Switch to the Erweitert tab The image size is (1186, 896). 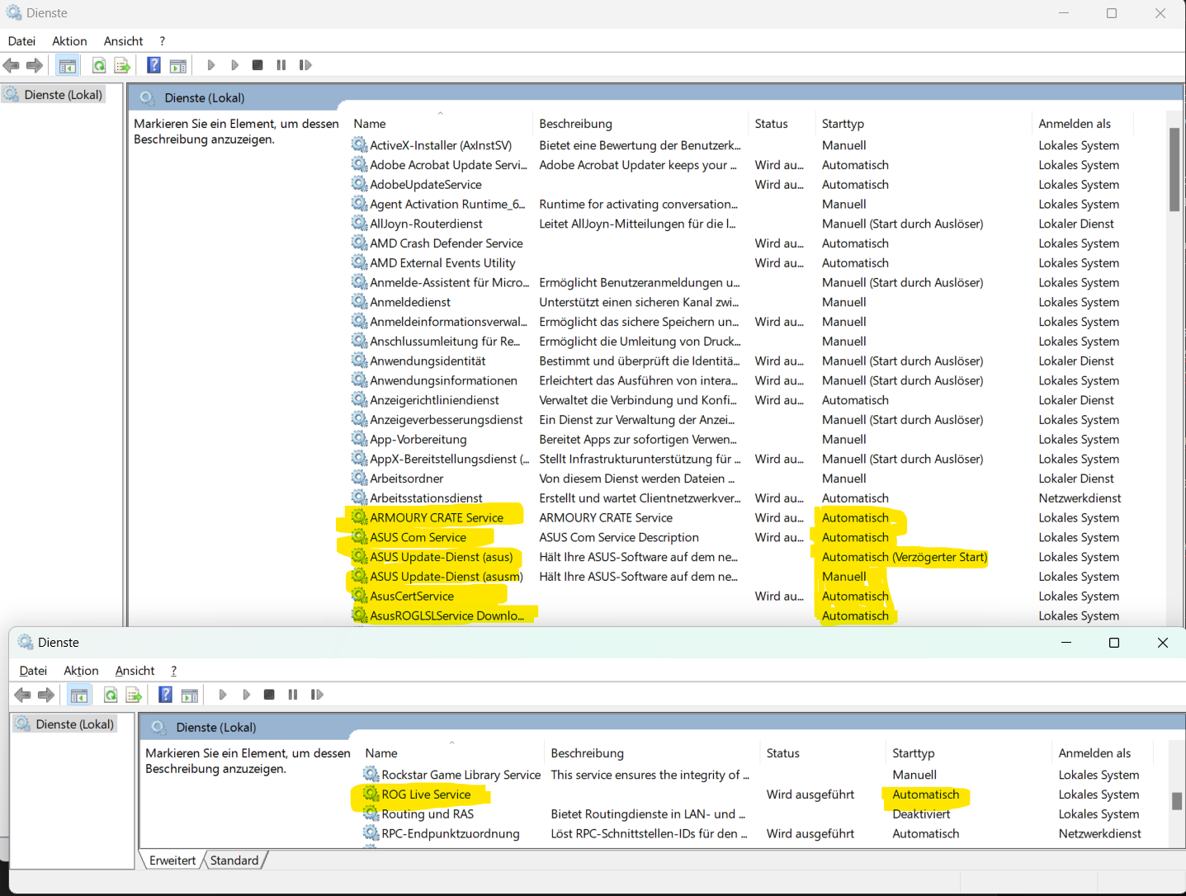pos(172,861)
